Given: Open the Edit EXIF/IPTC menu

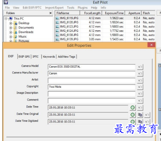Looking at the screenshot, I should 32,8.
